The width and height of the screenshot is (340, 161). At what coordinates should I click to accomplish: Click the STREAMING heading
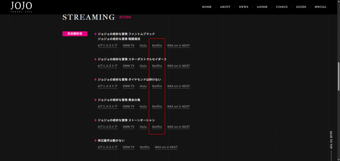[88, 17]
